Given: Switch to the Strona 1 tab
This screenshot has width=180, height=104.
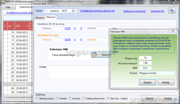Looking at the screenshot, I should tap(40, 17).
